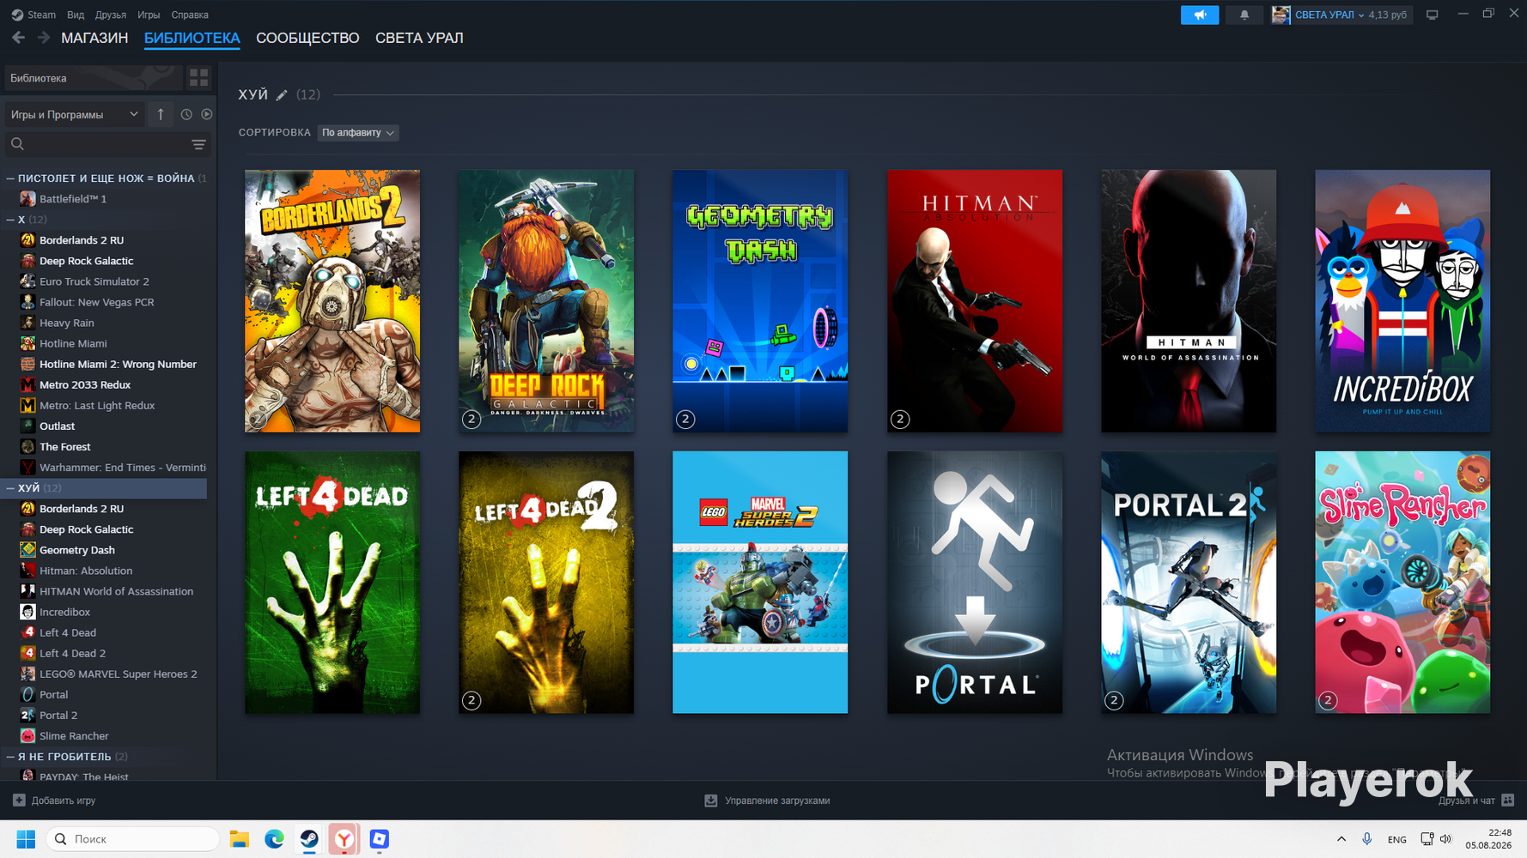Select the Incredibox cover

pyautogui.click(x=1402, y=301)
